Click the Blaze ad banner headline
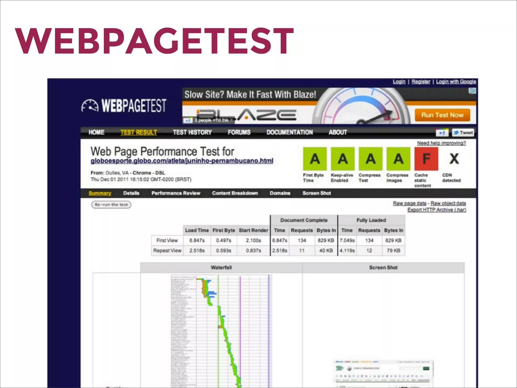 tap(250, 95)
